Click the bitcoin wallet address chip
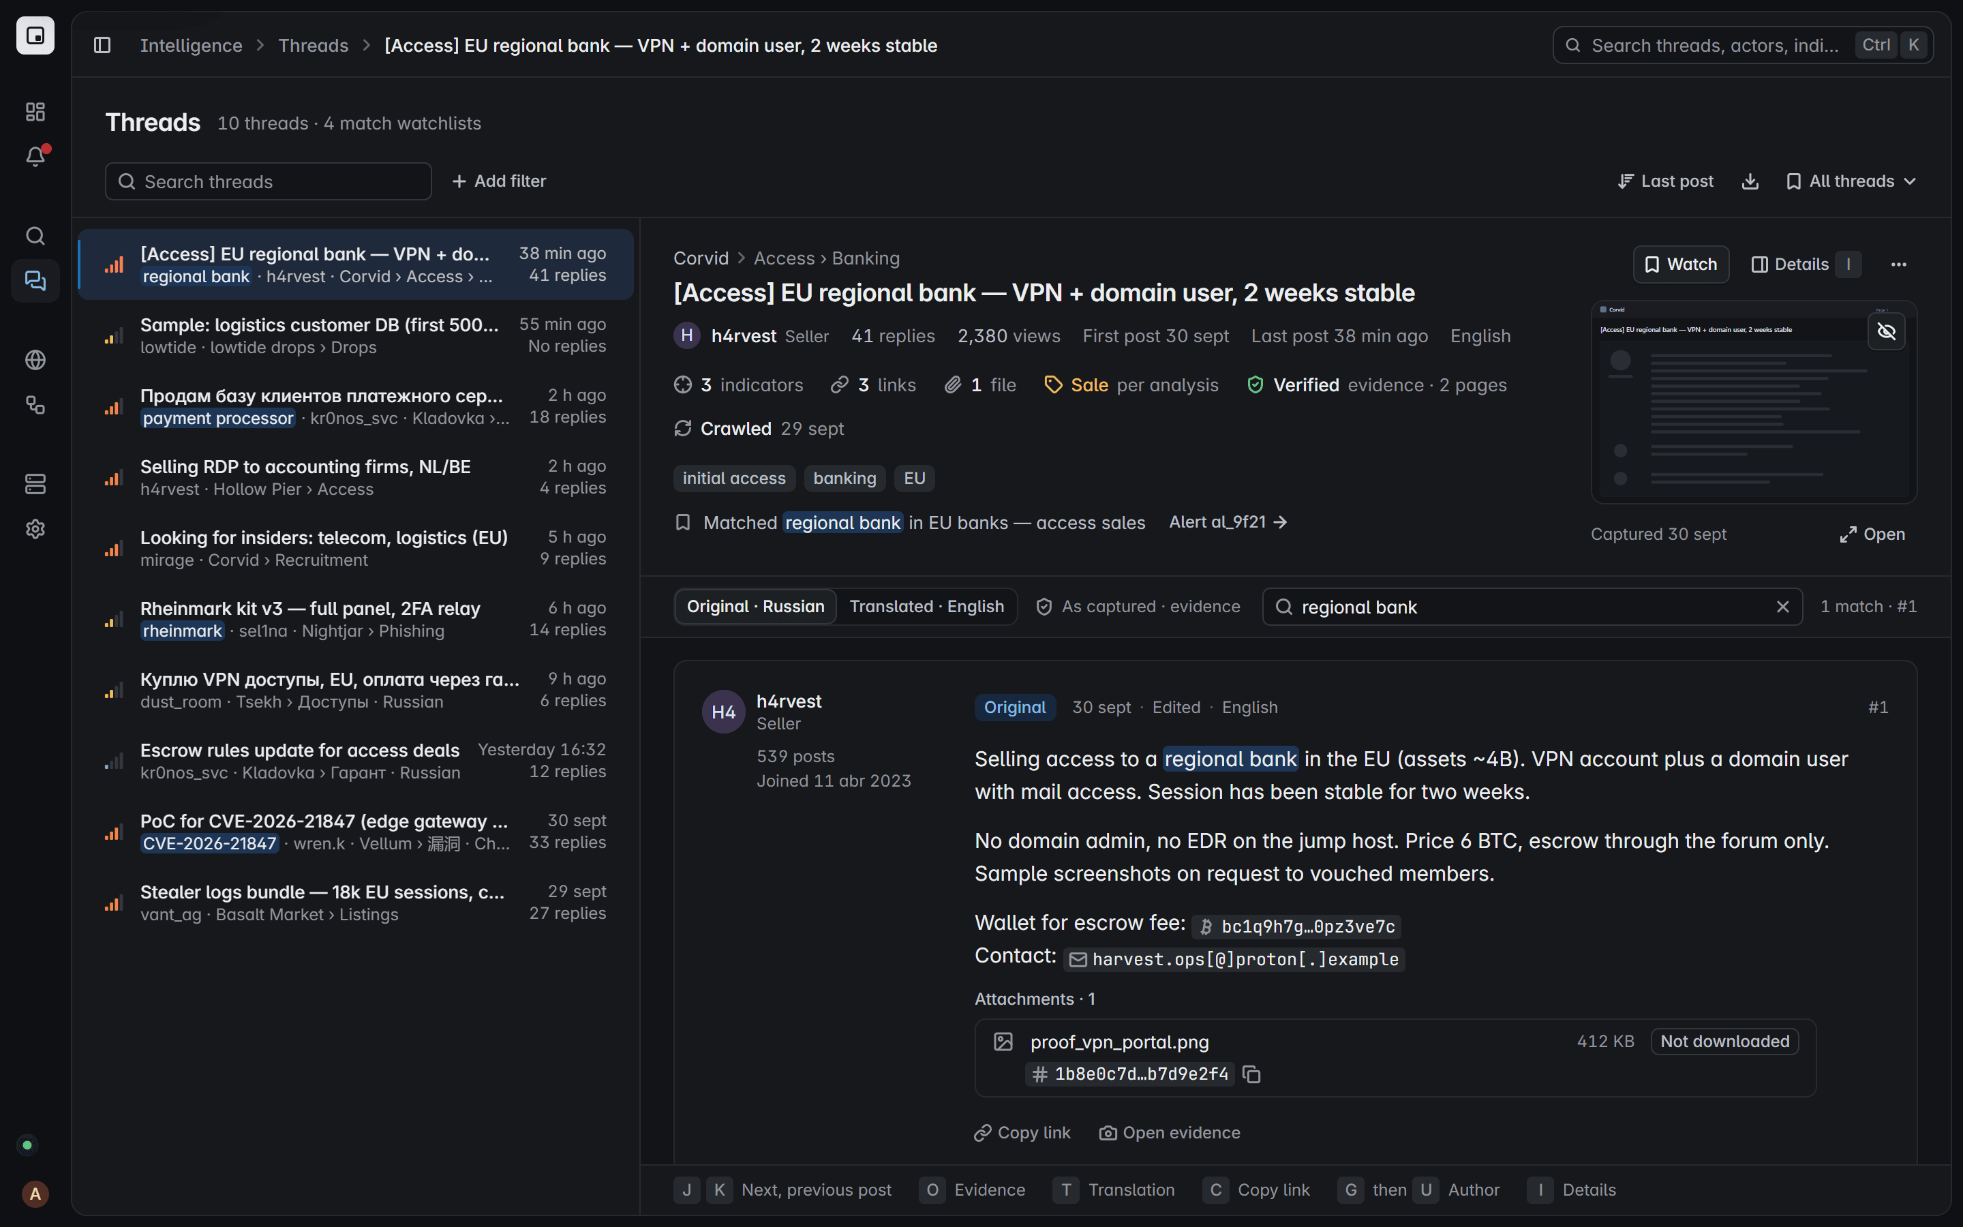The image size is (1963, 1227). pos(1296,927)
